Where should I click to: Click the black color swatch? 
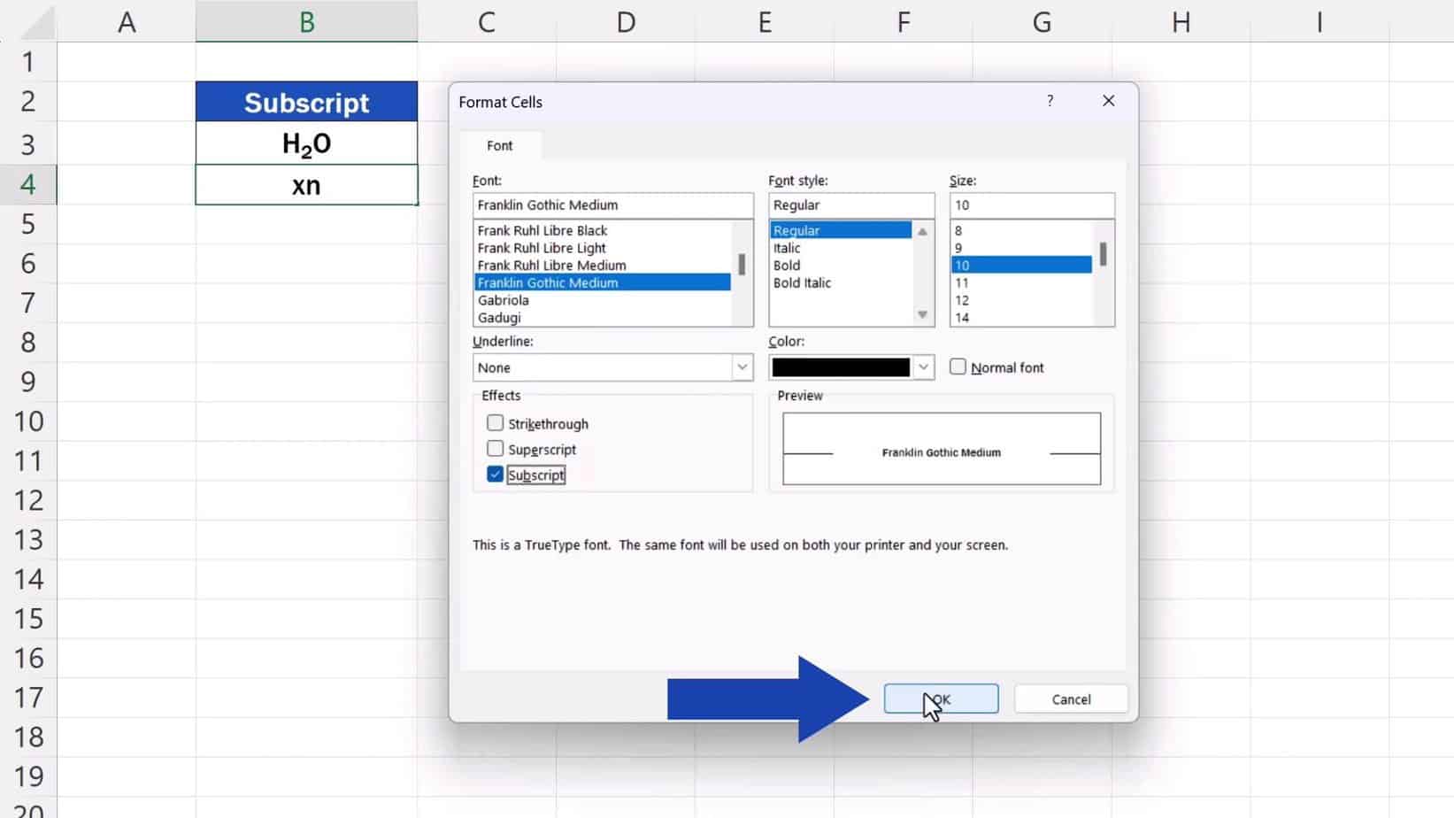click(841, 367)
